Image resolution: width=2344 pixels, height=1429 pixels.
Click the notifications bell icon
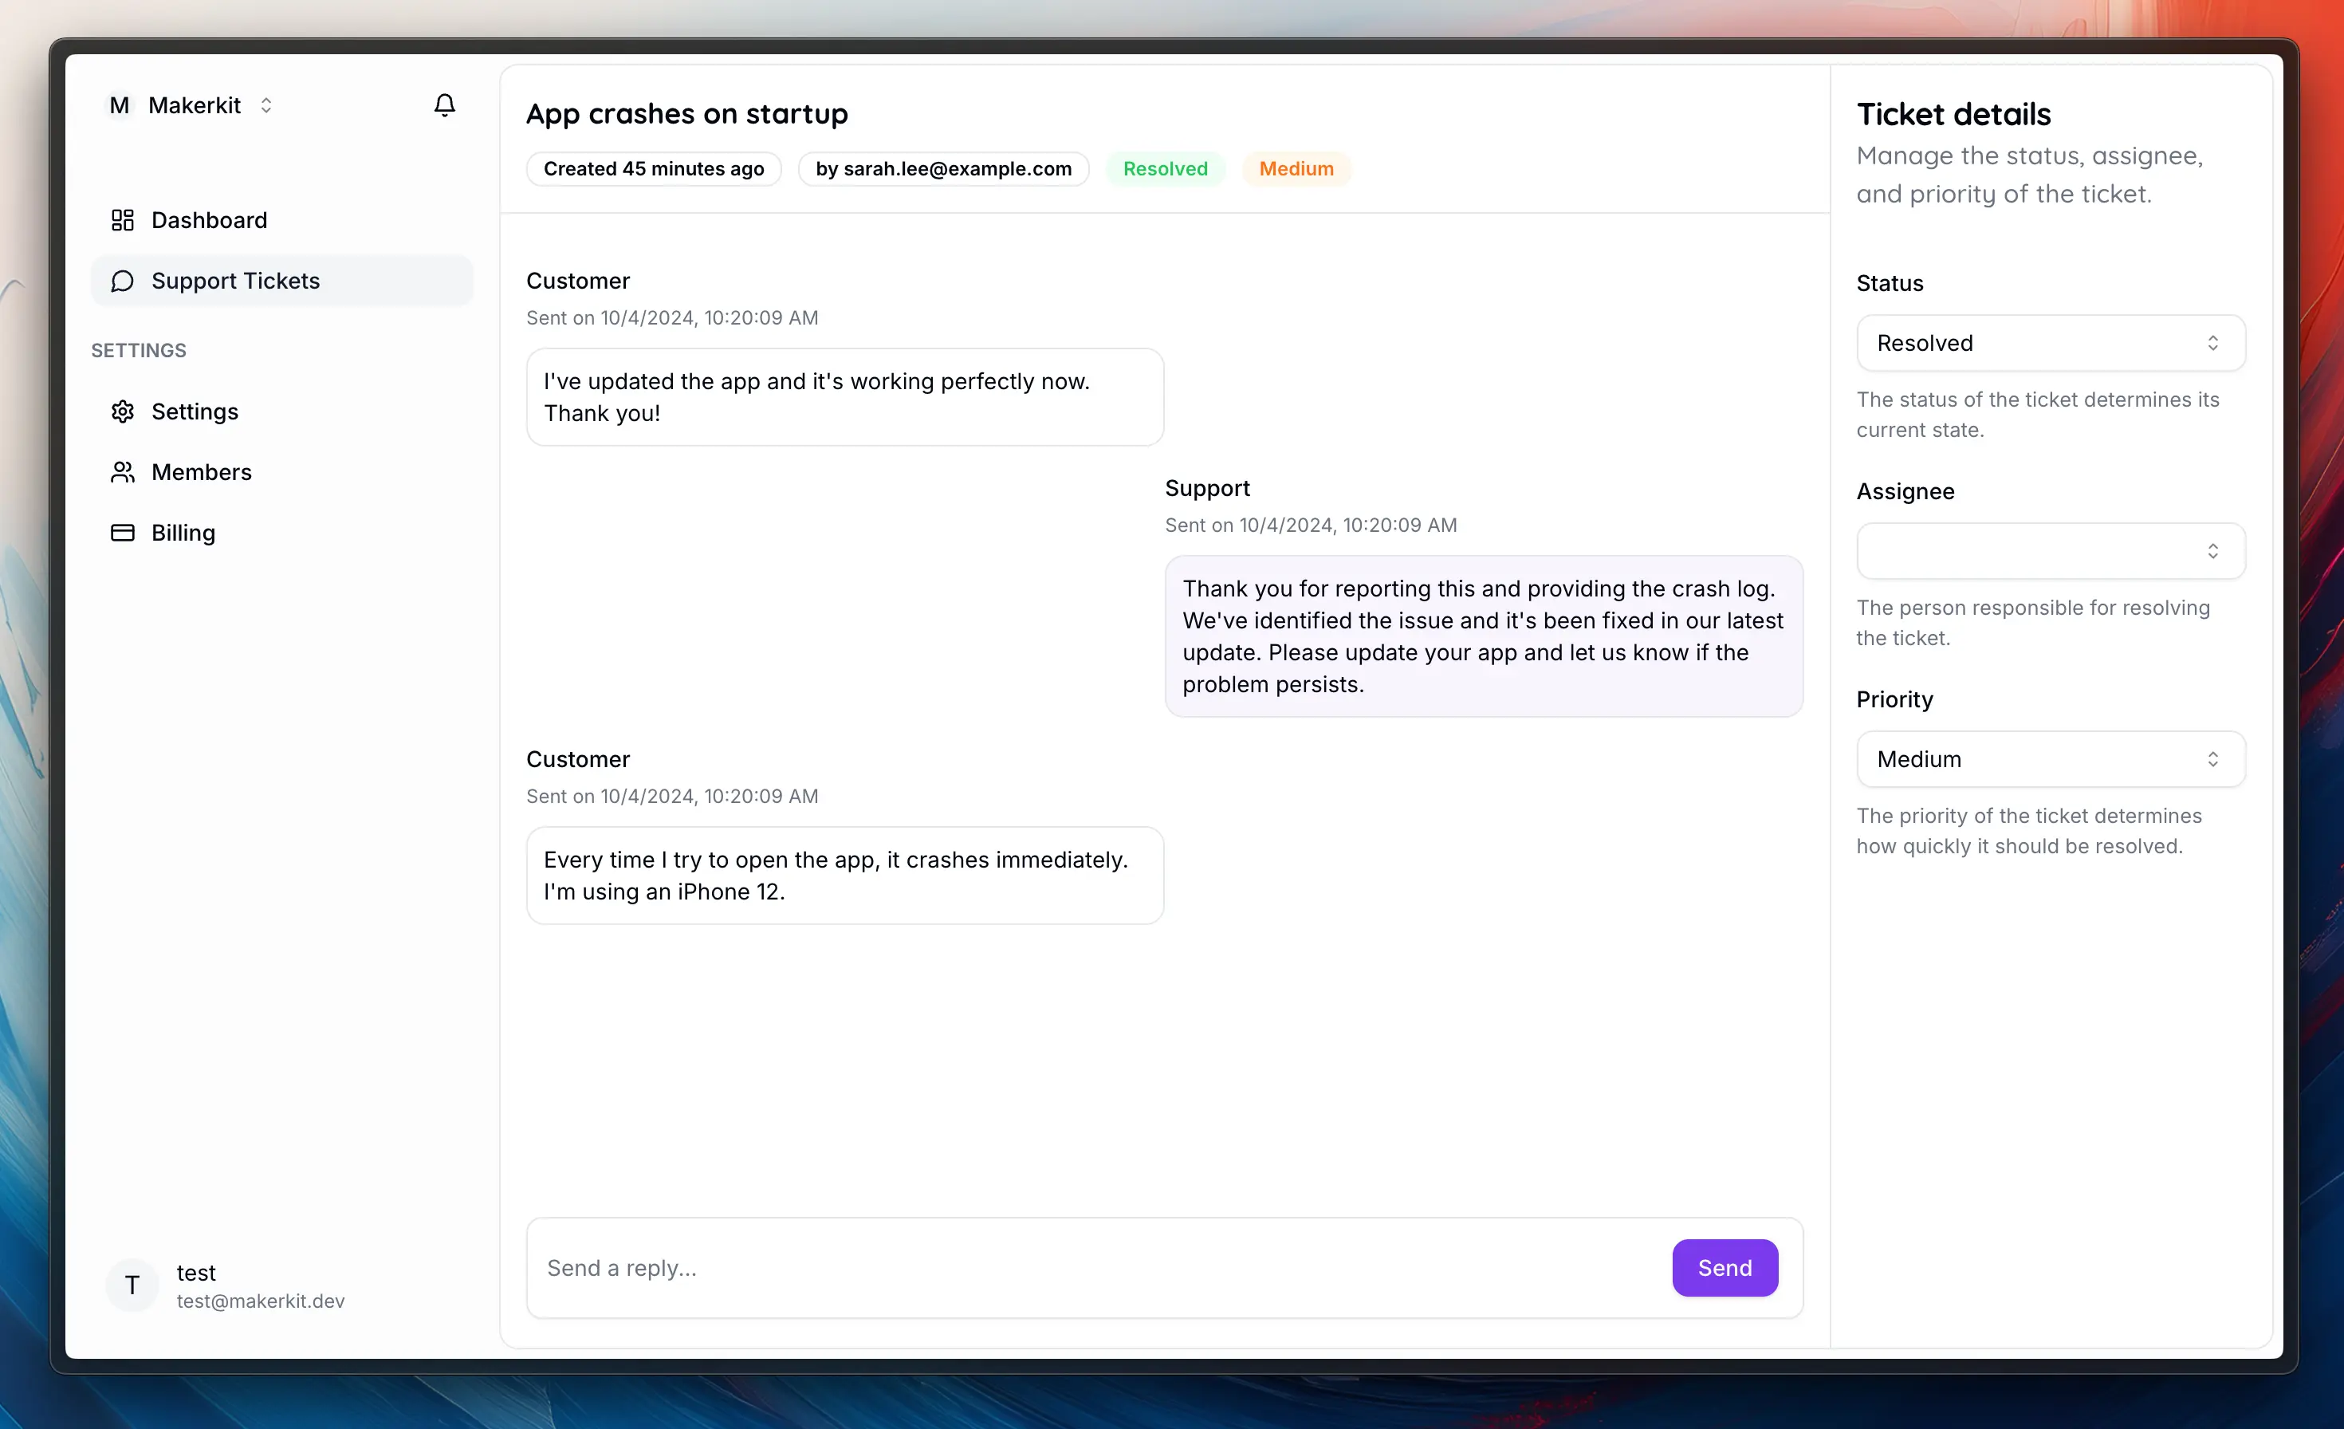coord(444,104)
